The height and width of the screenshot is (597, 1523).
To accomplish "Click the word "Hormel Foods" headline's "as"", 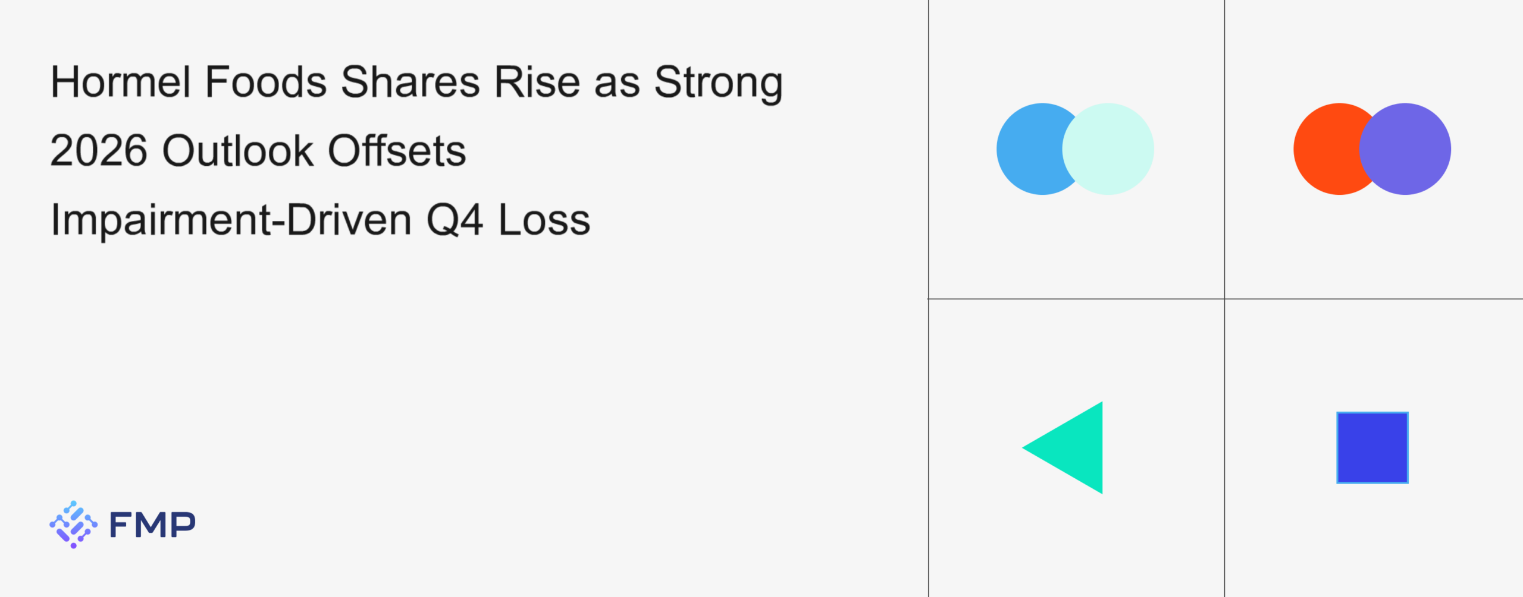I will tap(617, 82).
